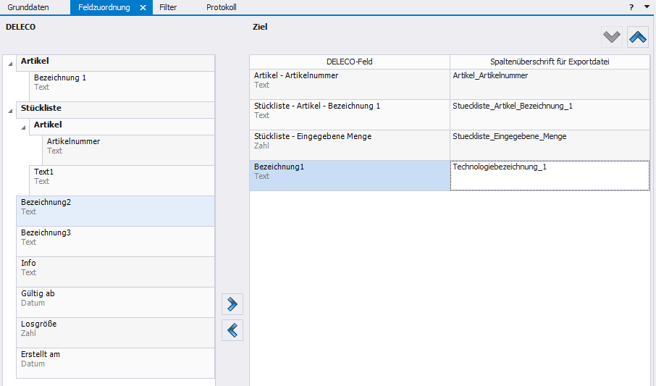Open the Filter tab

coord(168,7)
